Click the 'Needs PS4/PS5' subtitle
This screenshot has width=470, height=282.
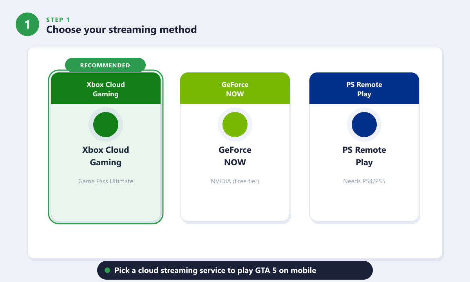[x=364, y=181]
